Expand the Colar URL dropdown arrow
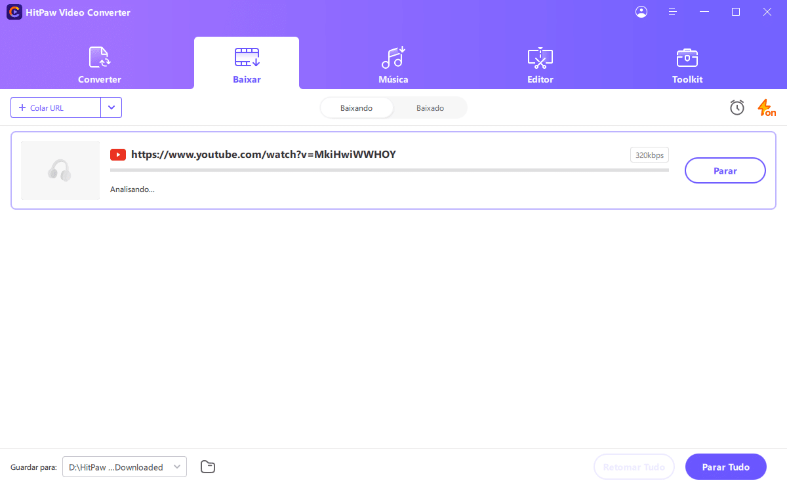 111,107
